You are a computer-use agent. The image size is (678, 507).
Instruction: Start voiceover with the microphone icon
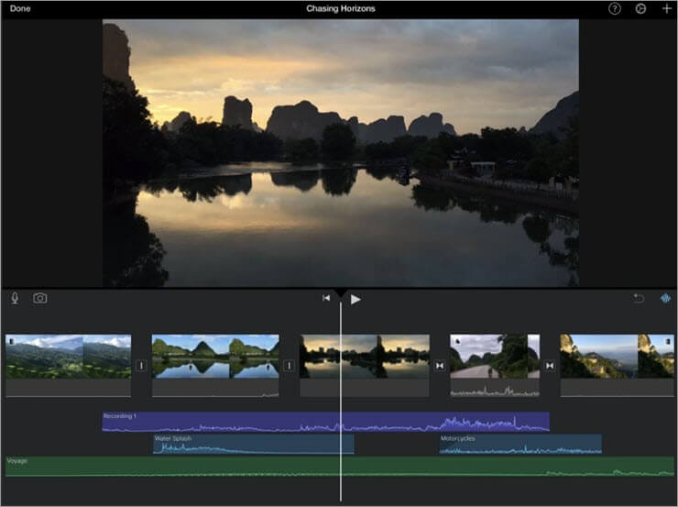[15, 298]
